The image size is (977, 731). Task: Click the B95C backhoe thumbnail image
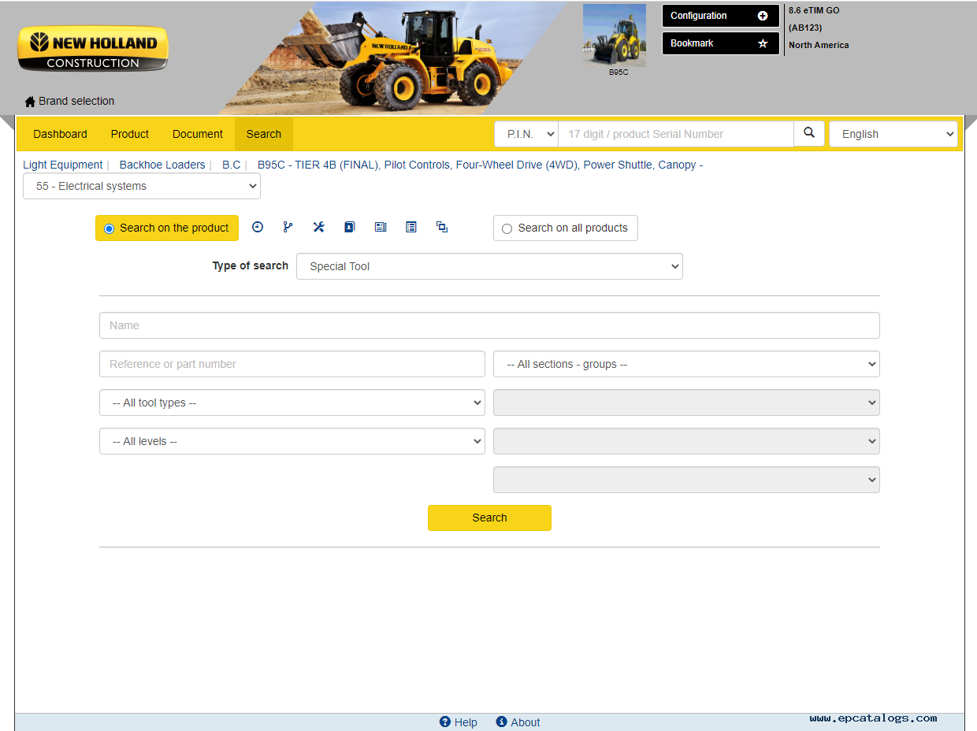615,35
